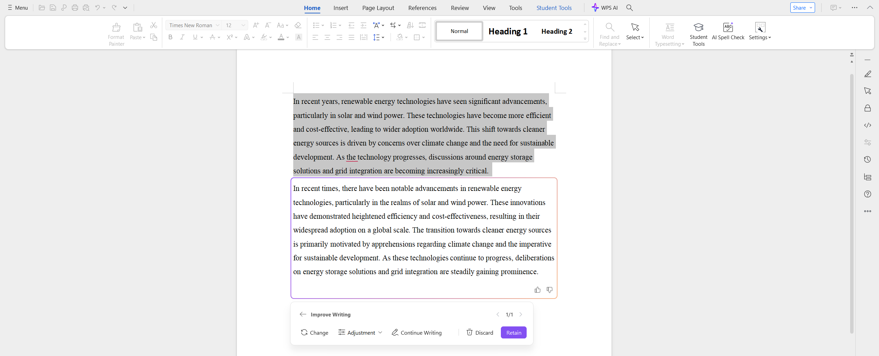Open the font color A swatch
The image size is (879, 356).
pos(281,37)
